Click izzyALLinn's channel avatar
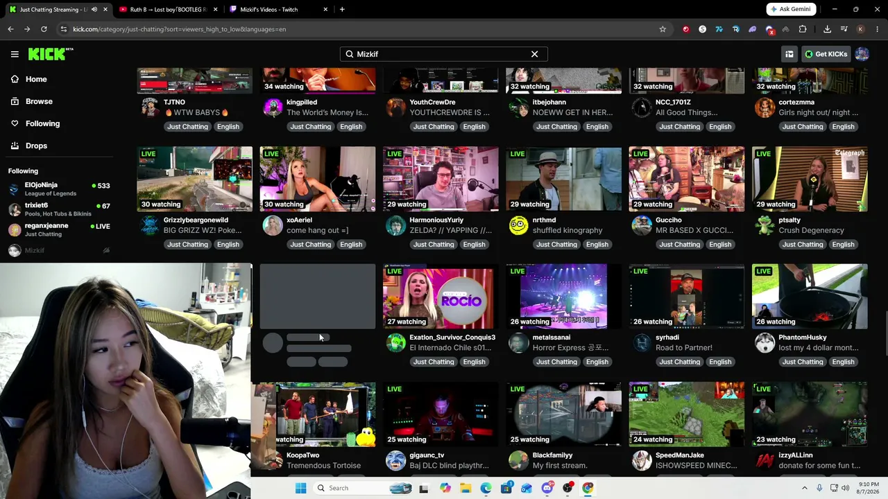The image size is (888, 499). (x=765, y=460)
